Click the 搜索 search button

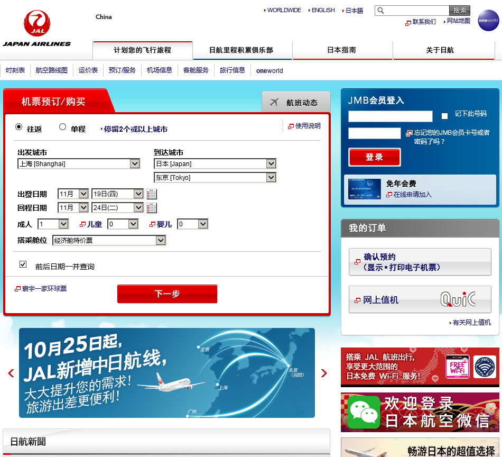tap(460, 11)
